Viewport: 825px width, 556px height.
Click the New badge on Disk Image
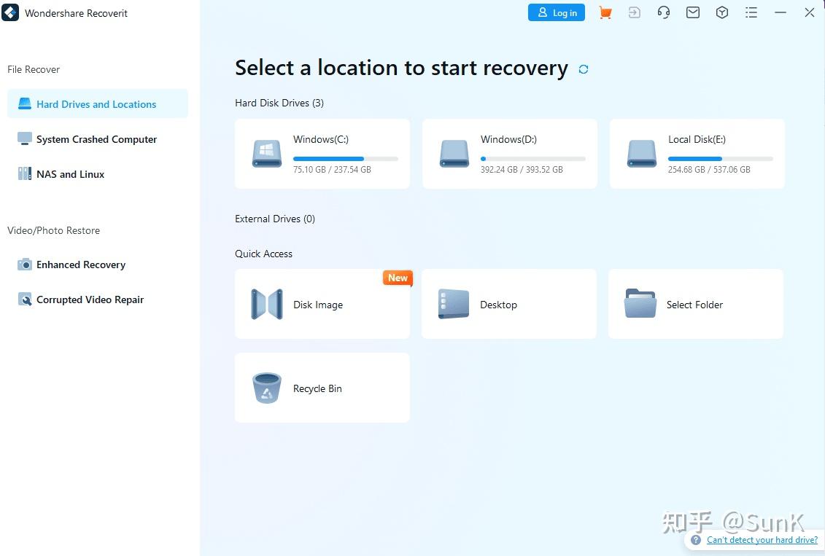pos(398,278)
